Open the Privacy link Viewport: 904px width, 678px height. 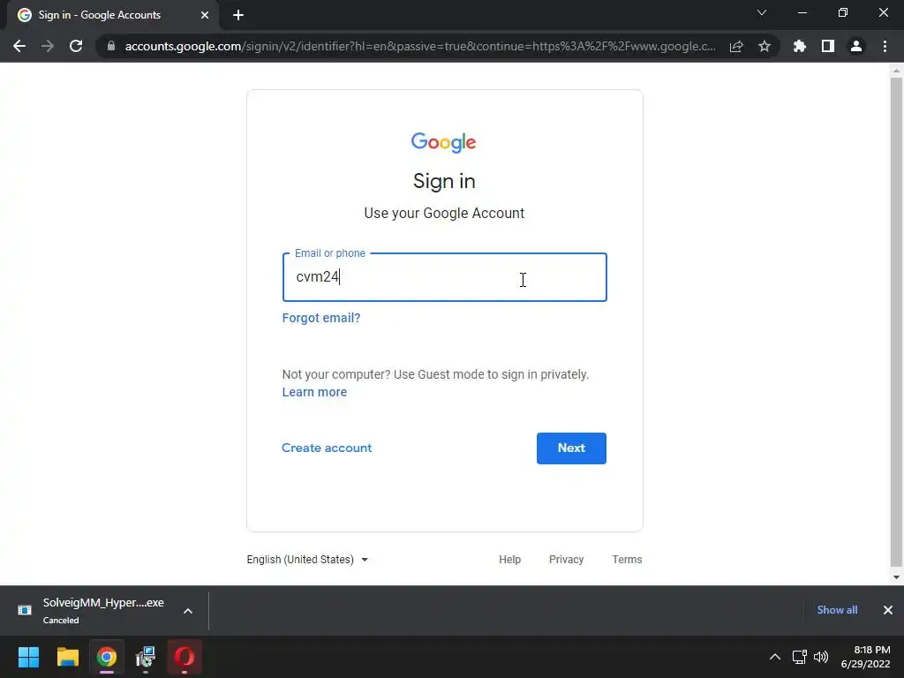[566, 559]
